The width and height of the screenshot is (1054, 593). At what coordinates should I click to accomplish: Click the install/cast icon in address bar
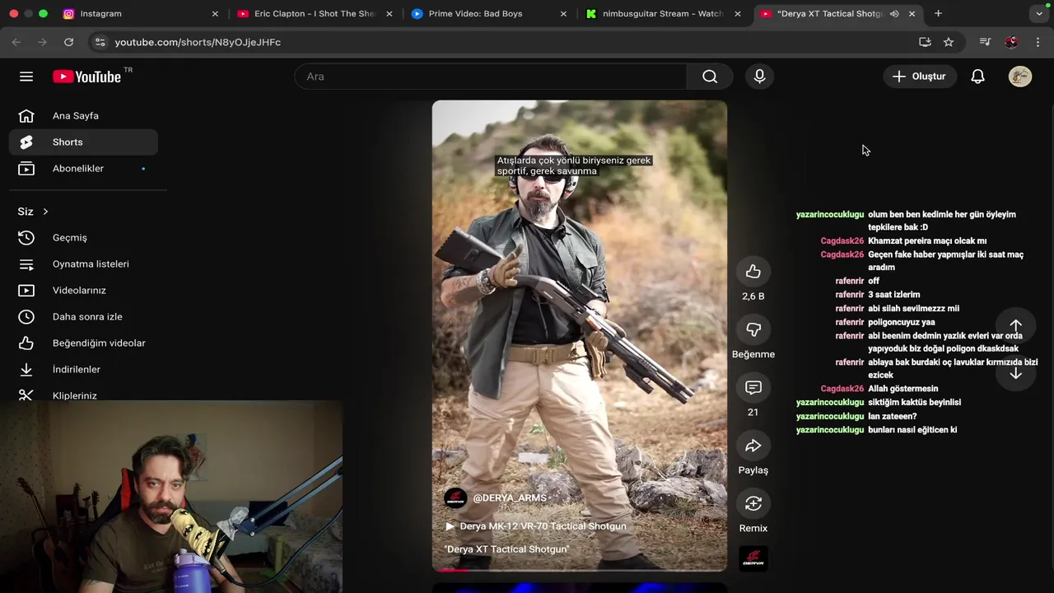(925, 42)
